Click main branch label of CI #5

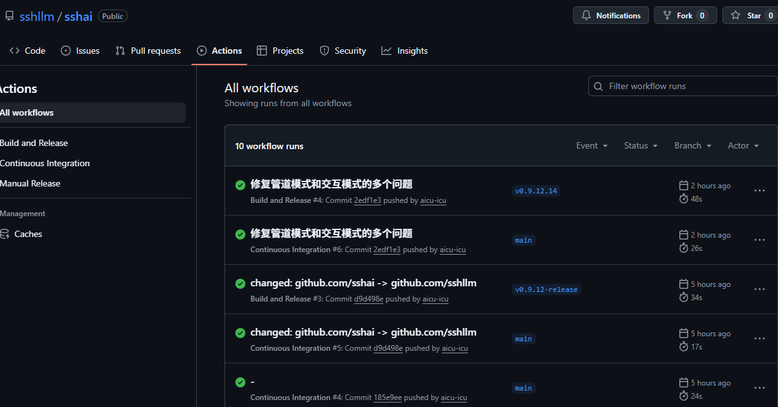click(523, 338)
